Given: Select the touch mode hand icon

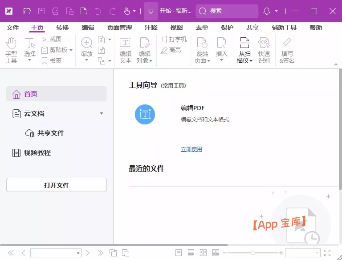Looking at the screenshot, I should 127,11.
